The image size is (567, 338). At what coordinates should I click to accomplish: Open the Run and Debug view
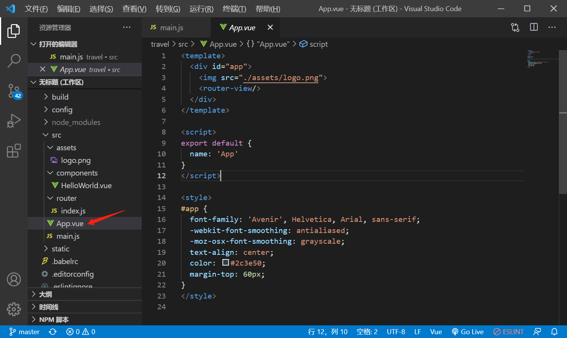tap(14, 121)
